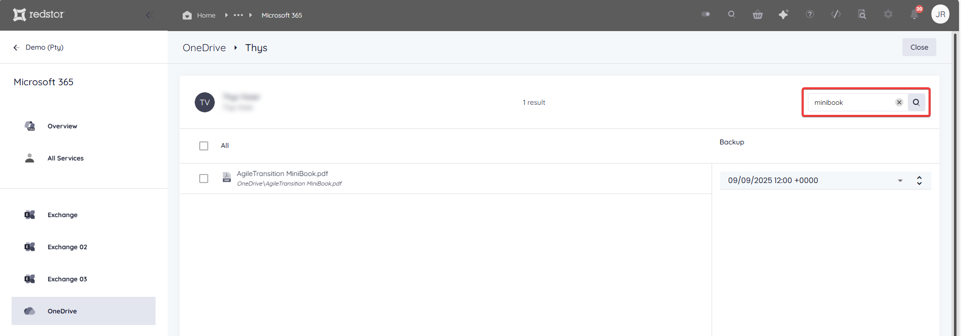Click the All Services person icon
This screenshot has width=961, height=336.
click(x=30, y=158)
